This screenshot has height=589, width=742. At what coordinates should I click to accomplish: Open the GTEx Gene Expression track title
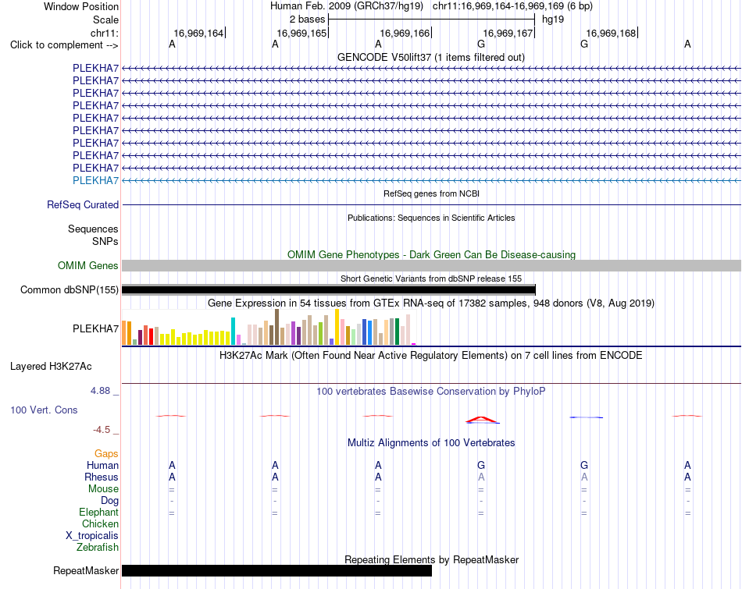[x=430, y=303]
